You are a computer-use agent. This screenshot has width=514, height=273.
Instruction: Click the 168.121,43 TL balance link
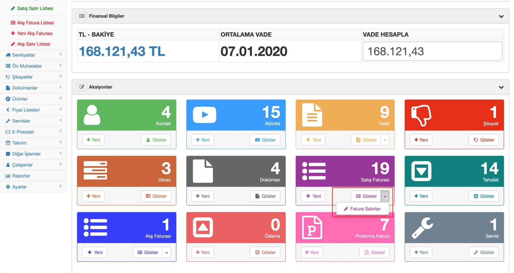pos(122,51)
